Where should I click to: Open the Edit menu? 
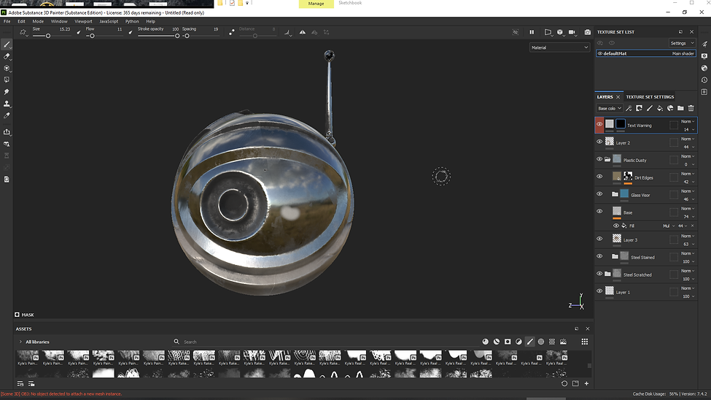21,21
